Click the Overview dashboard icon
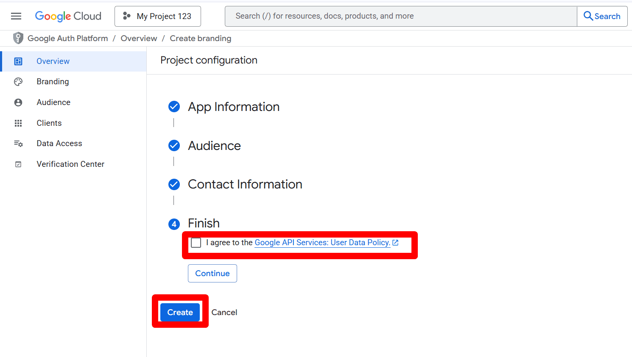The height and width of the screenshot is (357, 632). (18, 61)
